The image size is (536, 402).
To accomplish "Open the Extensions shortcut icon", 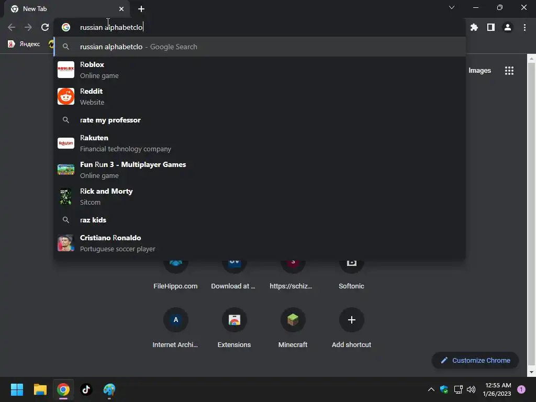I will pyautogui.click(x=234, y=320).
